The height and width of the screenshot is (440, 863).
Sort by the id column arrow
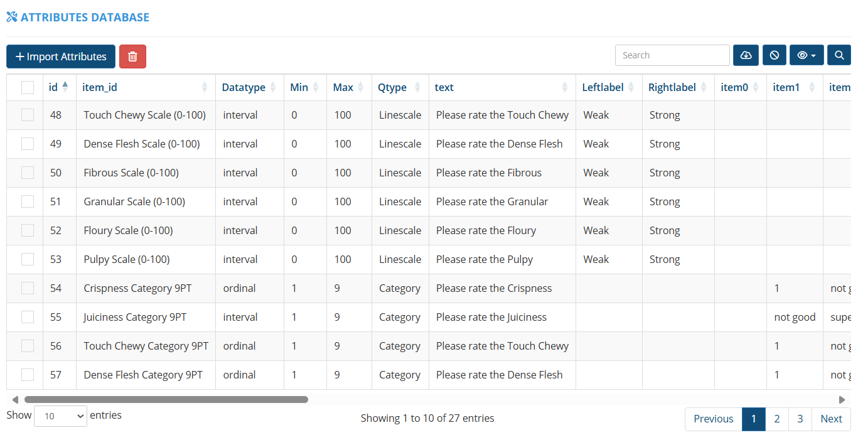click(x=65, y=87)
